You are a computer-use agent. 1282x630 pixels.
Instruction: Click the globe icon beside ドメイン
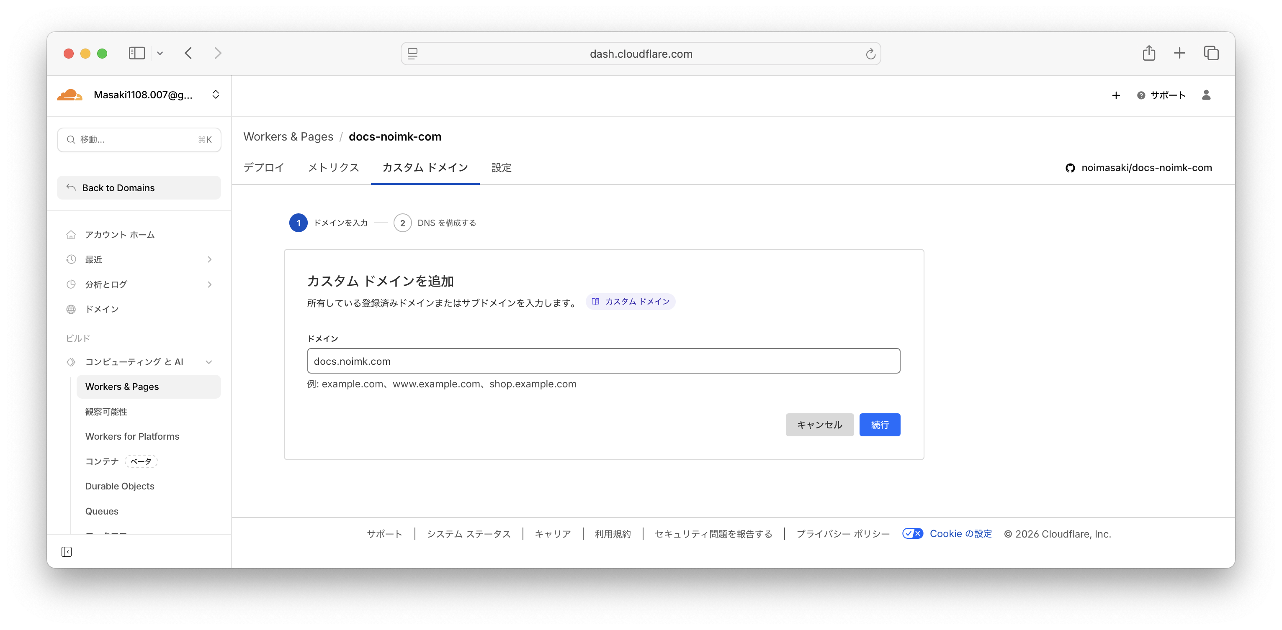click(71, 309)
